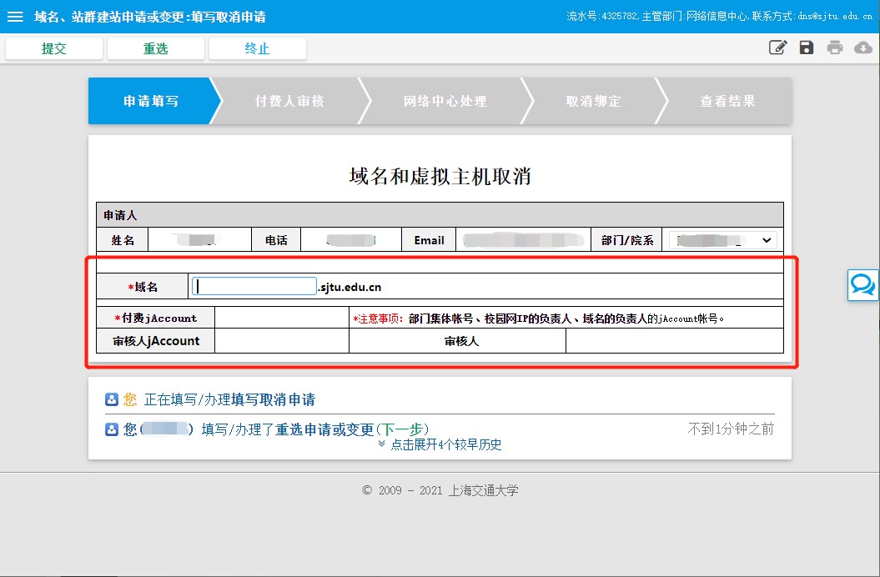Click the 2009 – 2021 上海交通大学 footer

(440, 490)
